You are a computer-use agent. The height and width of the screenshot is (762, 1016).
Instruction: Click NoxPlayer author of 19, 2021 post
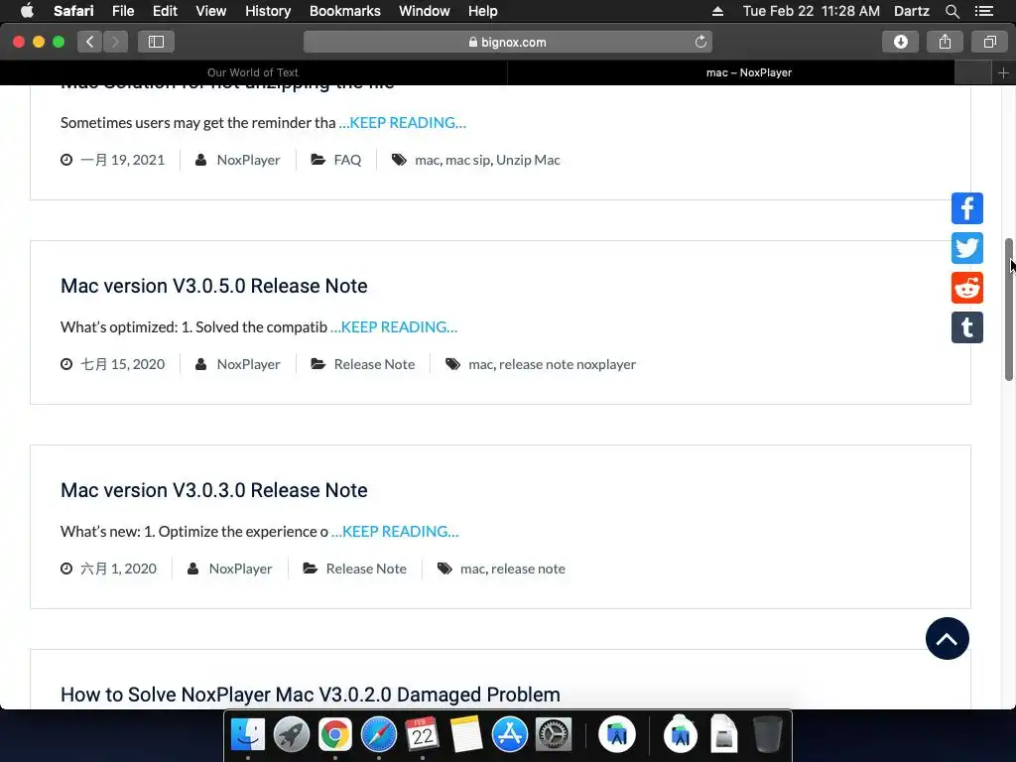pos(248,160)
